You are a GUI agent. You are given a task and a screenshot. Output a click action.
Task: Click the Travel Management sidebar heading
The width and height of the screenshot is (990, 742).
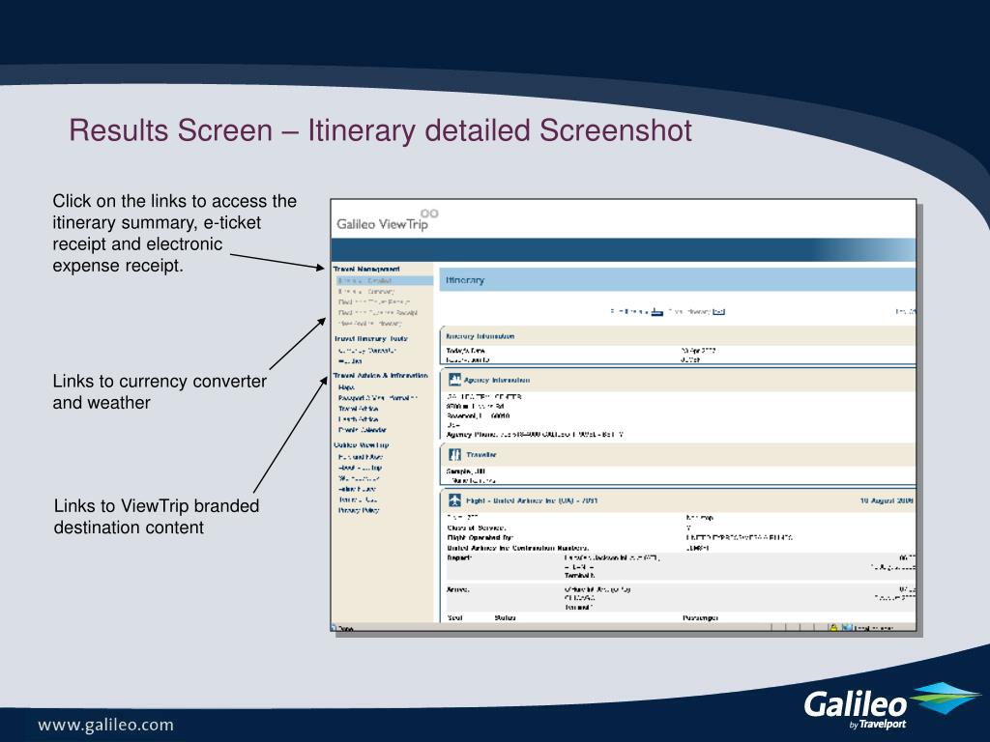(366, 269)
